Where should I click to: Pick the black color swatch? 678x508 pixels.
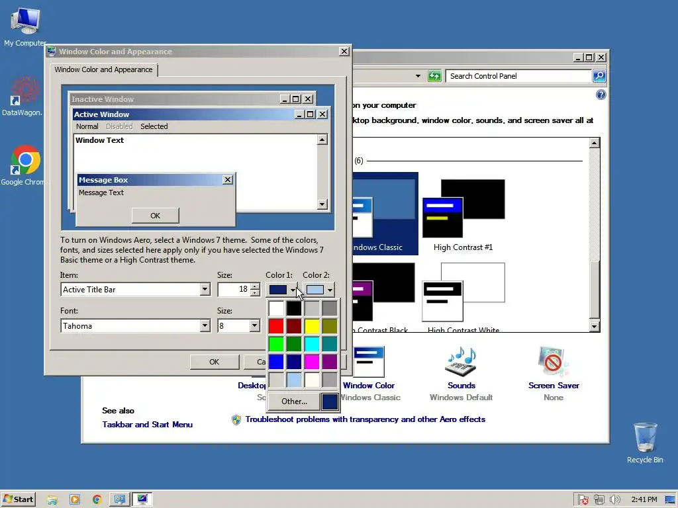293,308
